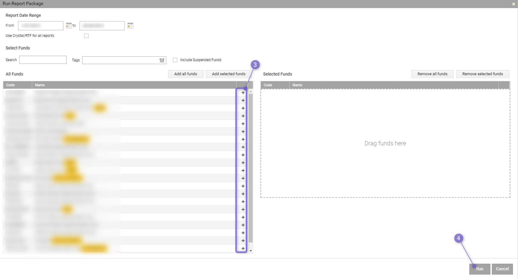Focus the fund Search box

tap(43, 60)
